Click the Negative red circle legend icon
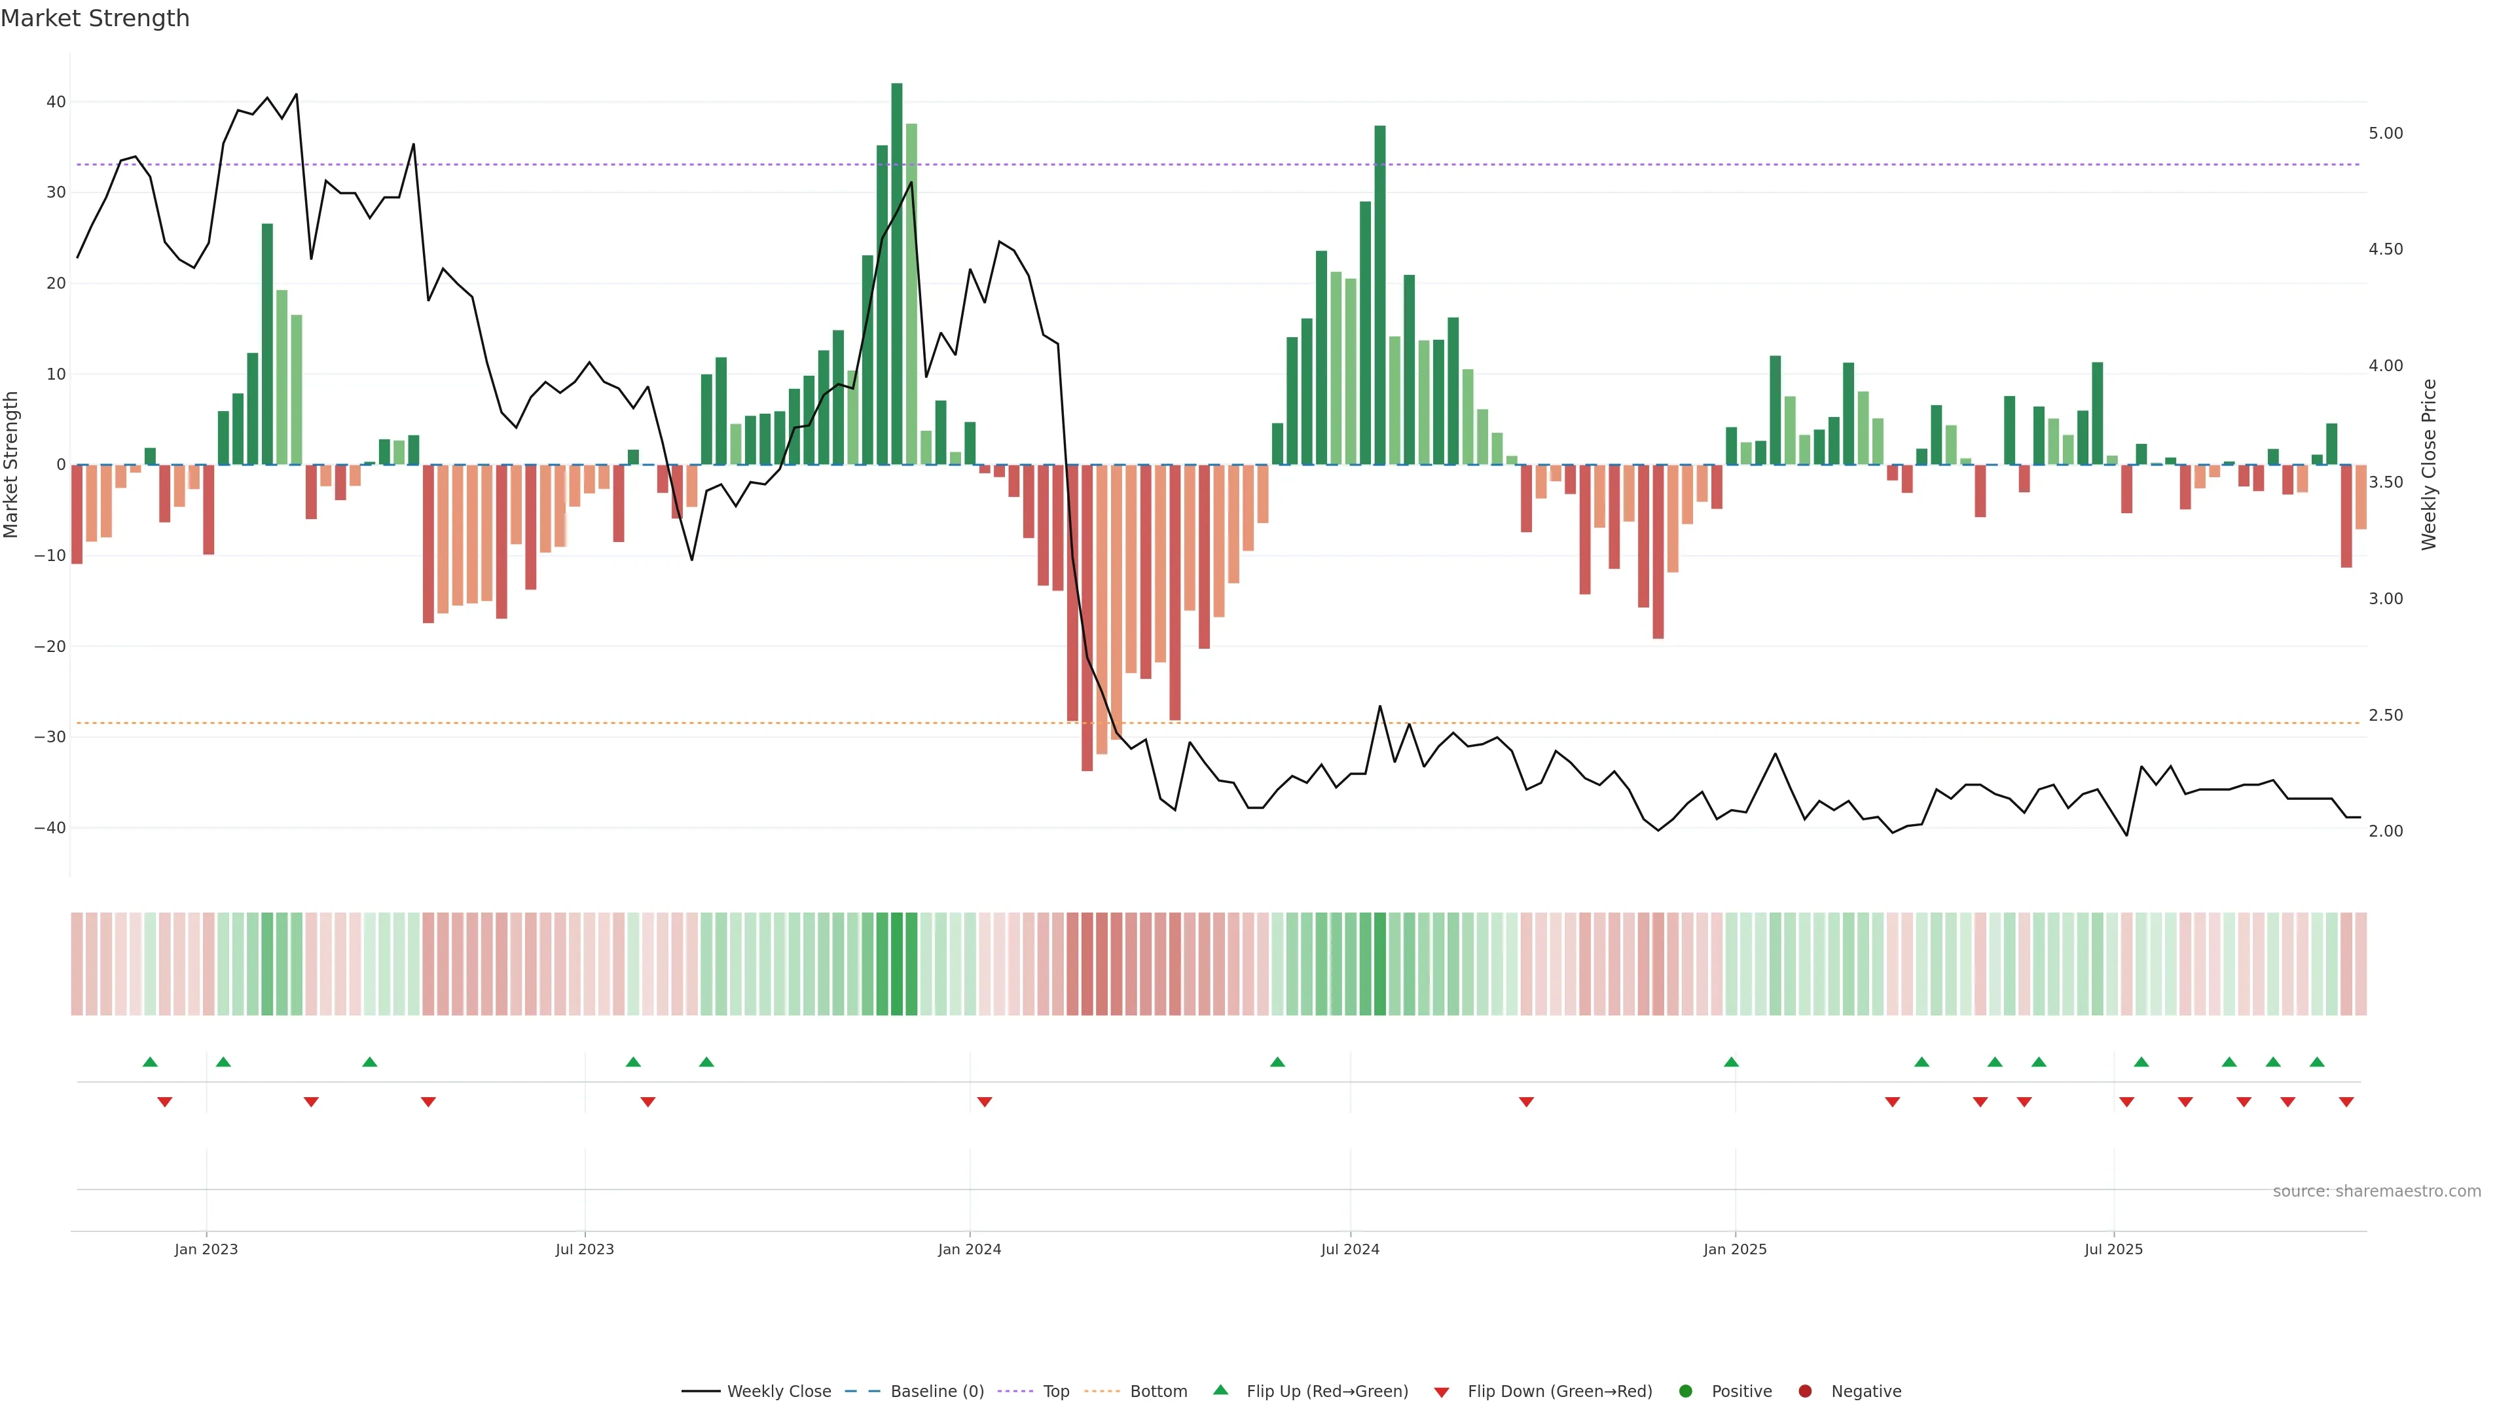 (1804, 1390)
